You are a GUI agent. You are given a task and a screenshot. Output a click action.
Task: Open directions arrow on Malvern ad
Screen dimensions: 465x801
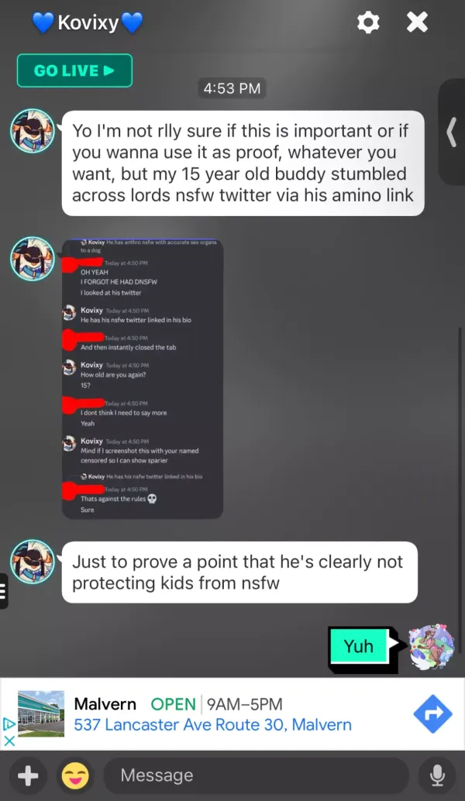coord(432,713)
